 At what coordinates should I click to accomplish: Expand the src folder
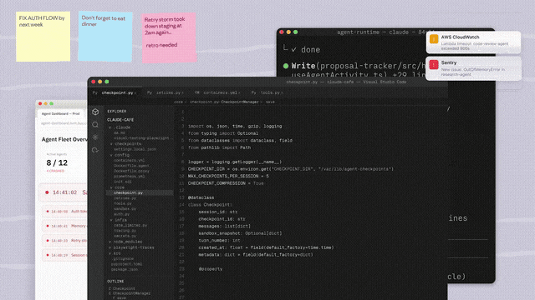pos(110,253)
